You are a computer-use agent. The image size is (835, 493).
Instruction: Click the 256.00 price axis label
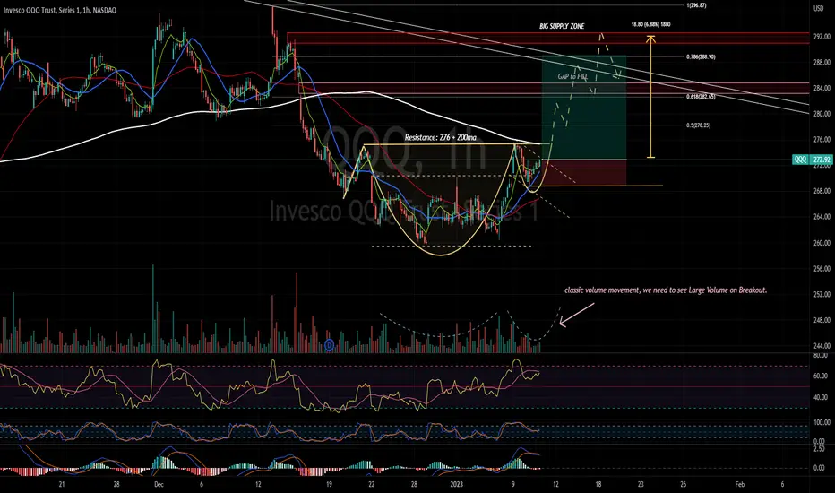click(822, 269)
